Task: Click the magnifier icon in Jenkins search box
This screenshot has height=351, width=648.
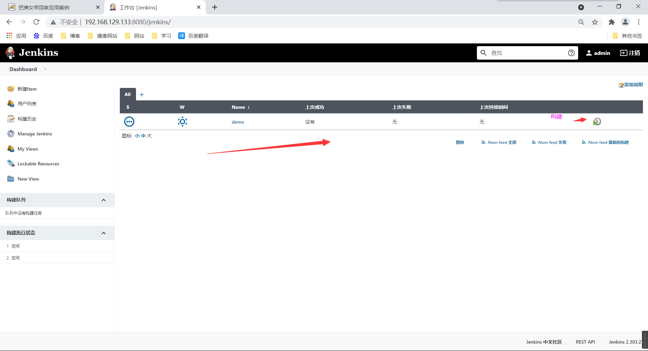Action: (484, 53)
